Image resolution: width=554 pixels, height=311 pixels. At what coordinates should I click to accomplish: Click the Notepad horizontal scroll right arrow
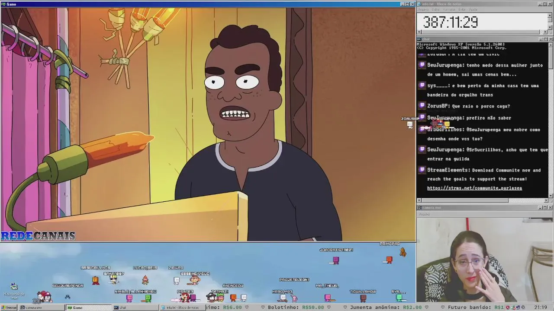click(x=545, y=32)
